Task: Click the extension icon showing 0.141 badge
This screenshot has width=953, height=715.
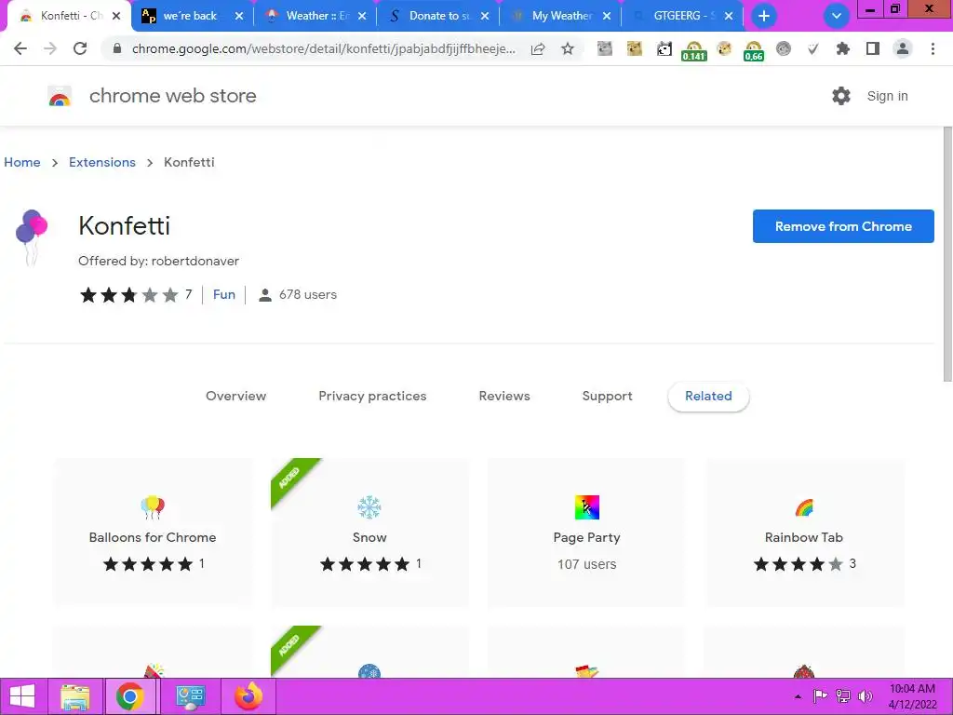Action: (x=694, y=50)
